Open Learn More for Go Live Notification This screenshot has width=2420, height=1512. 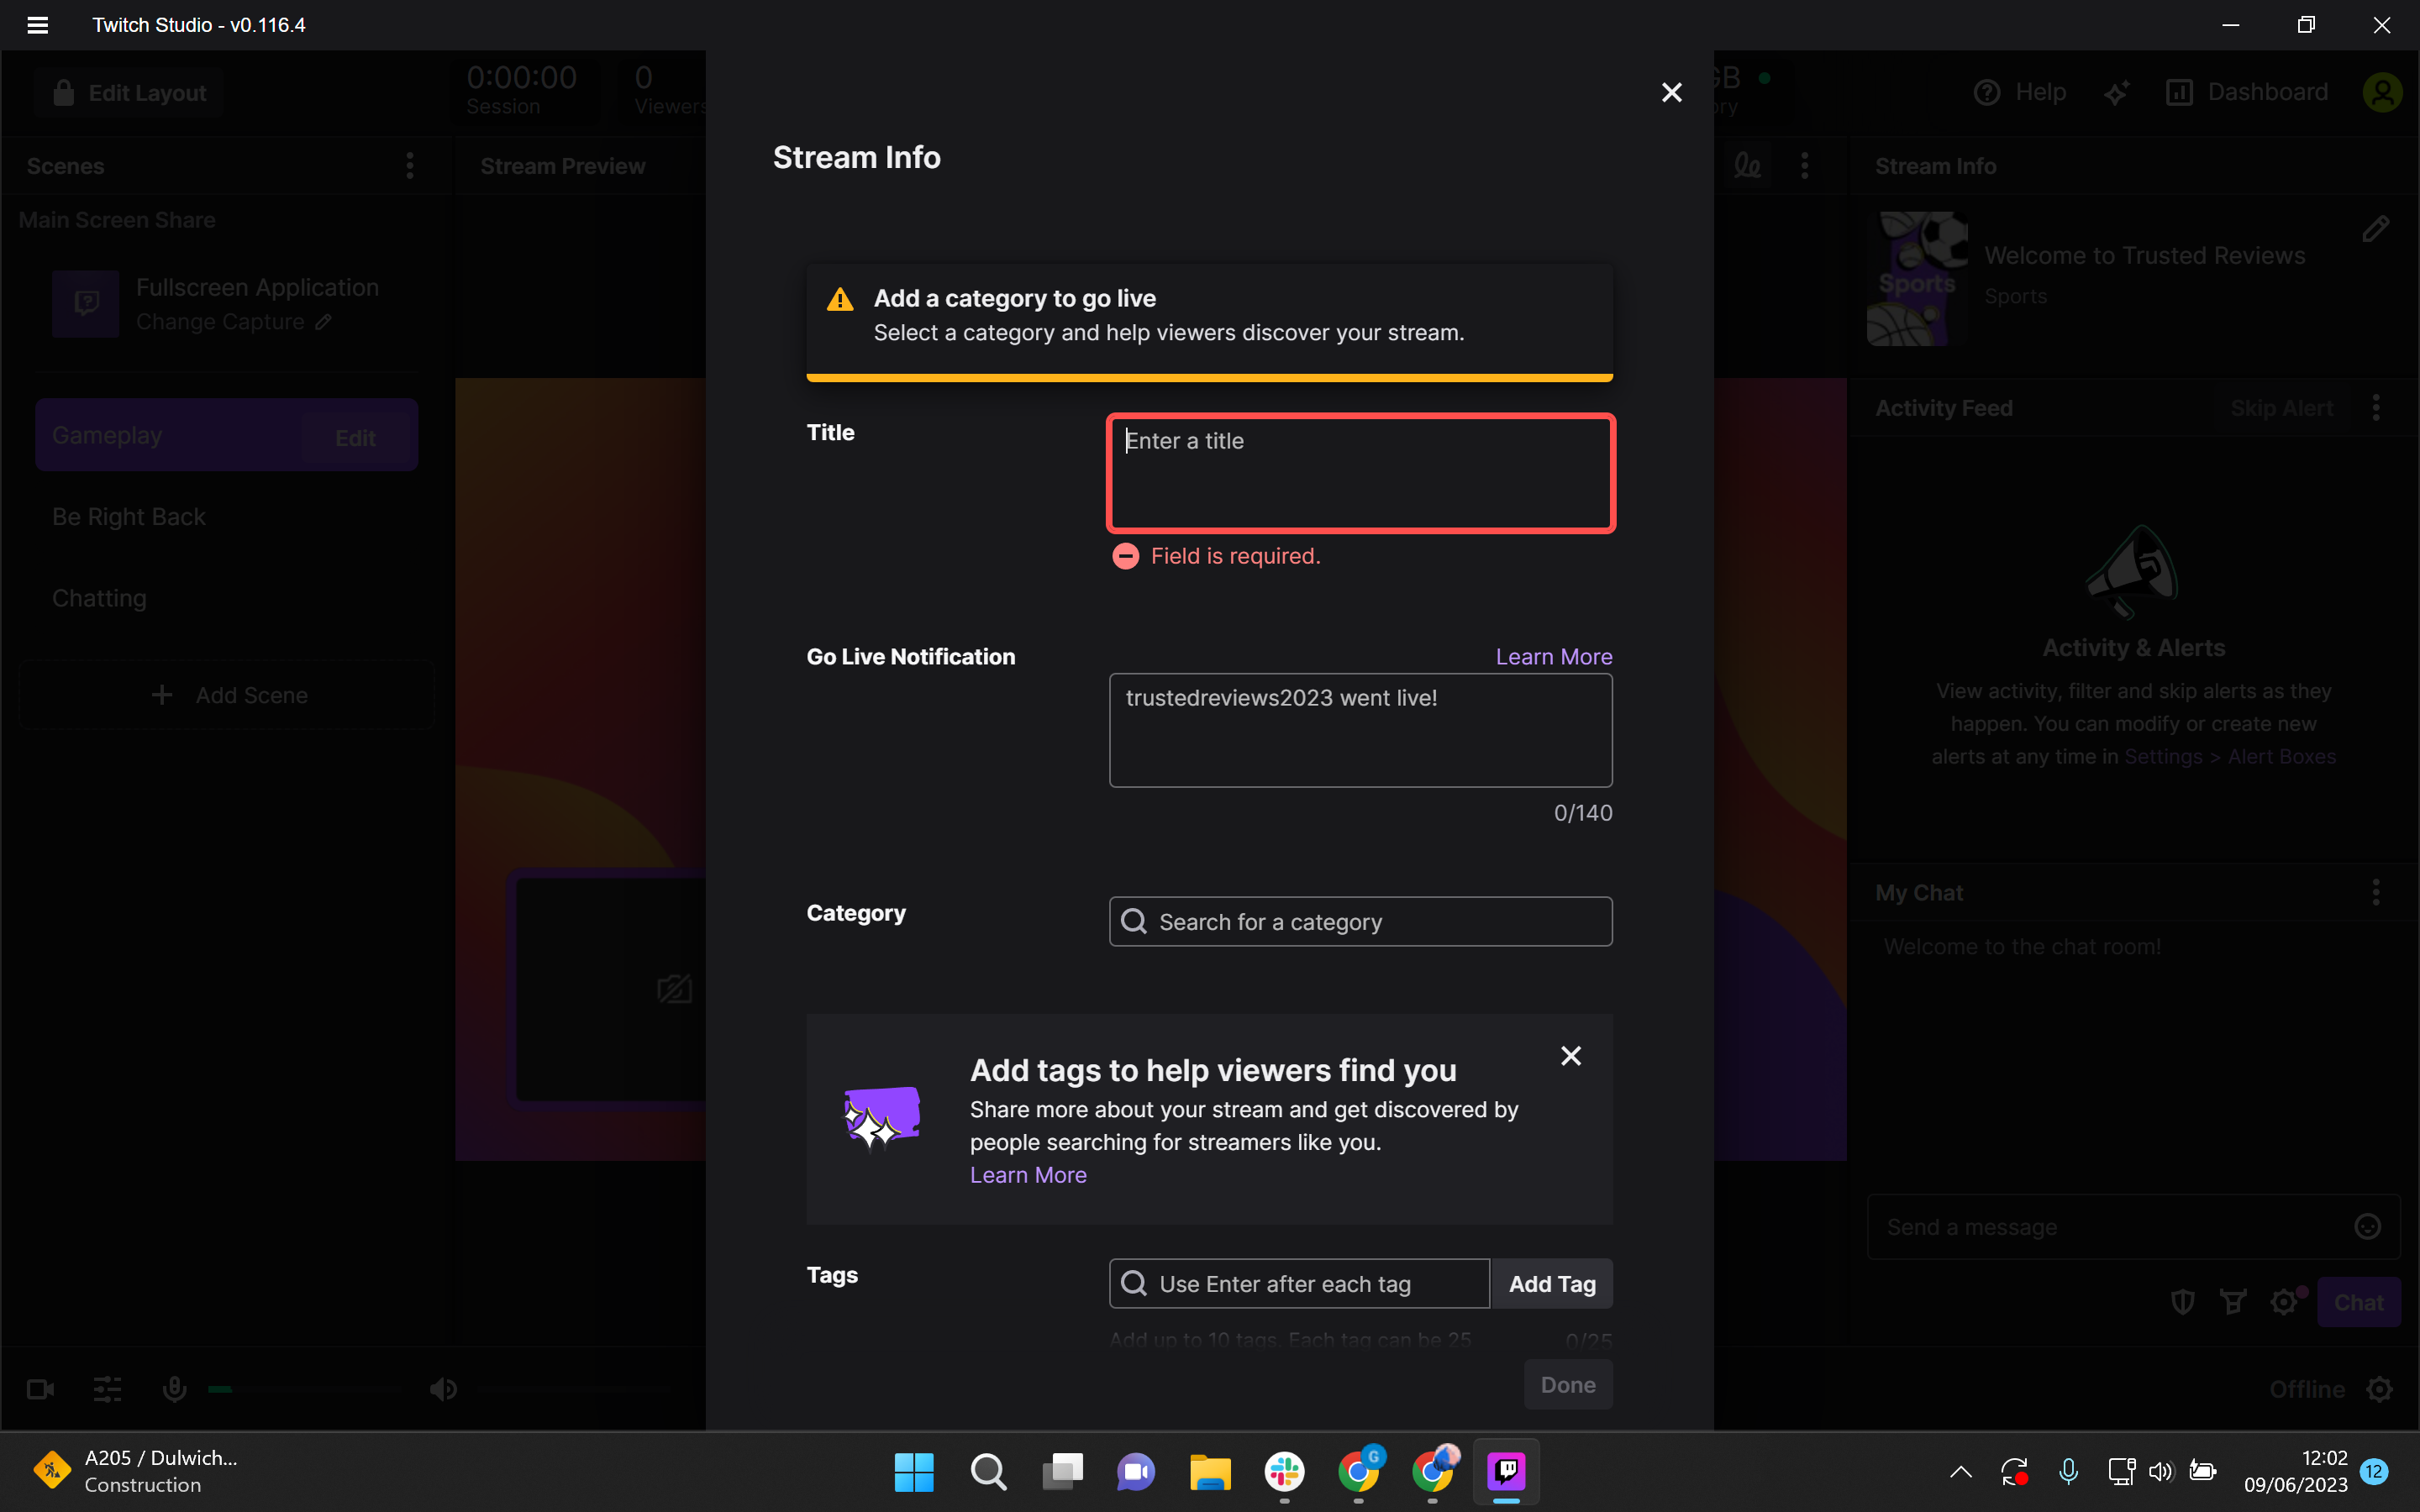tap(1553, 657)
